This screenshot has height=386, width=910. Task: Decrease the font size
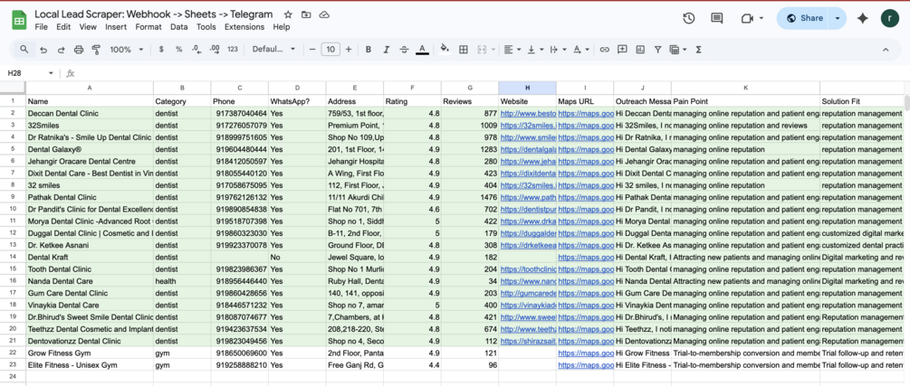click(x=312, y=50)
